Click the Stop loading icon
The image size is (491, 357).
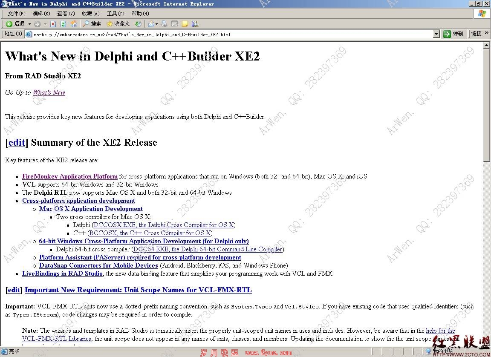click(x=53, y=24)
